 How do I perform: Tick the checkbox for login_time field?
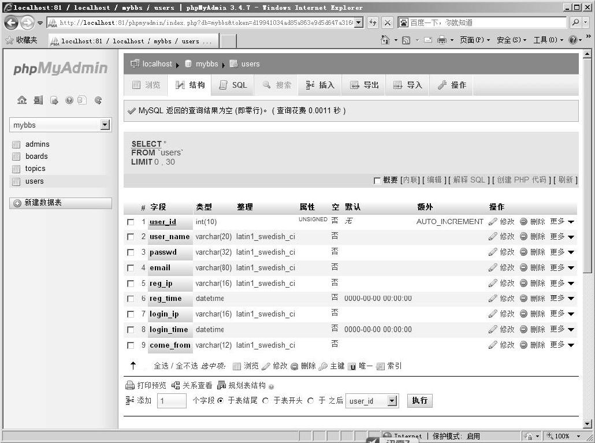pyautogui.click(x=131, y=330)
